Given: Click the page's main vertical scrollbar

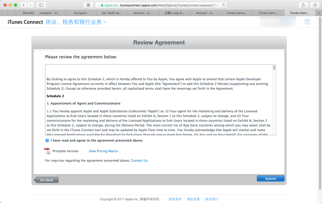Looking at the screenshot, I should tap(320, 103).
